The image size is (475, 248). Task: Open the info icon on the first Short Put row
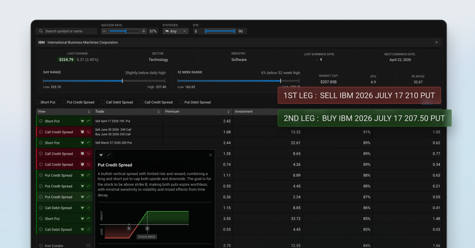click(41, 121)
